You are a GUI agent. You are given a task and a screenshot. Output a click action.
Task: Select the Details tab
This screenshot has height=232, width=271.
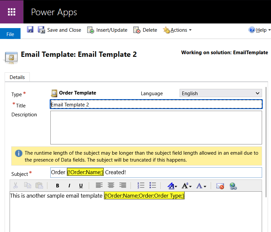17,77
